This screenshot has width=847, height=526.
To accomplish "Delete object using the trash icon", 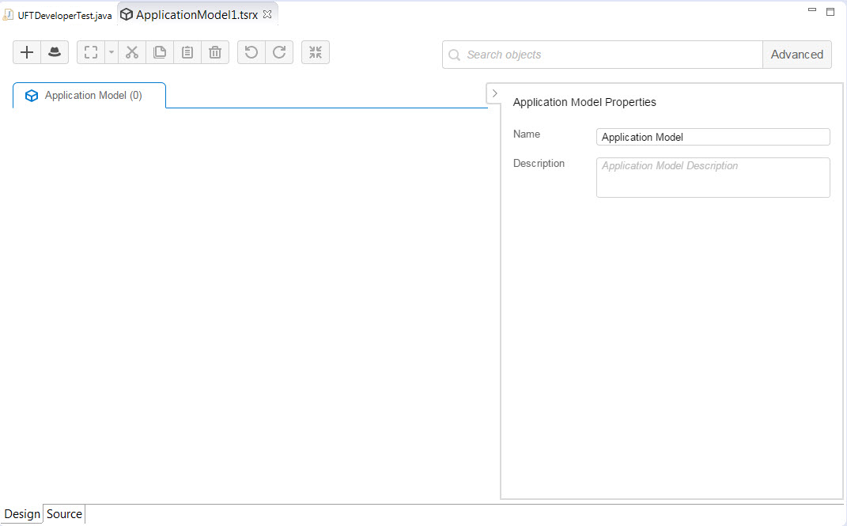I will click(215, 52).
